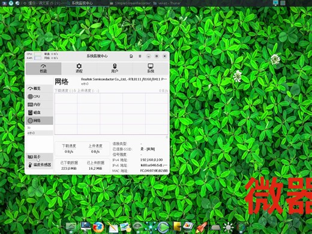312x234 pixels.
Task: Switch to the Thunar window in taskbar
Action: 167,3
